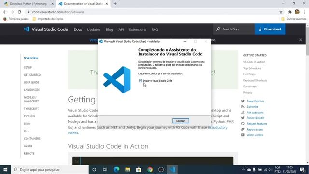The width and height of the screenshot is (309, 174).
Task: Uncheck Iniciar o Visual Studio Code checkbox
Action: coord(140,81)
